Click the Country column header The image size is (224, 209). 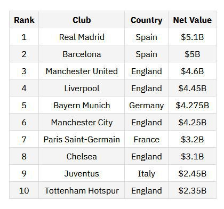click(x=146, y=20)
